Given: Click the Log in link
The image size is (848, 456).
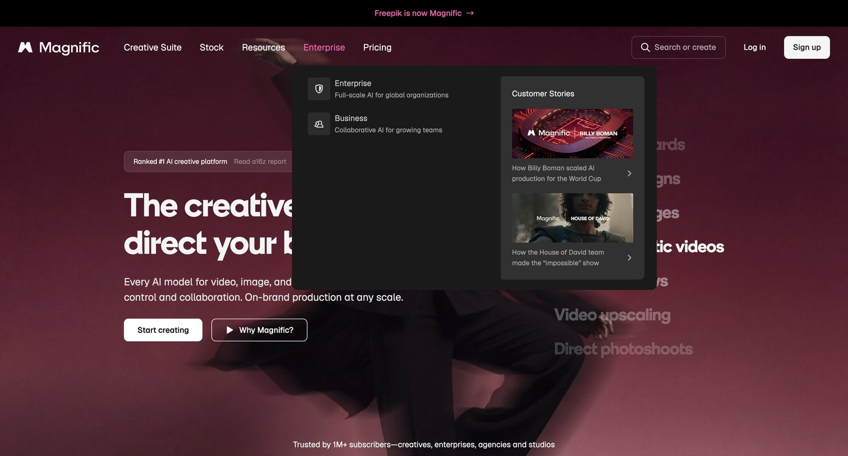Looking at the screenshot, I should 755,48.
